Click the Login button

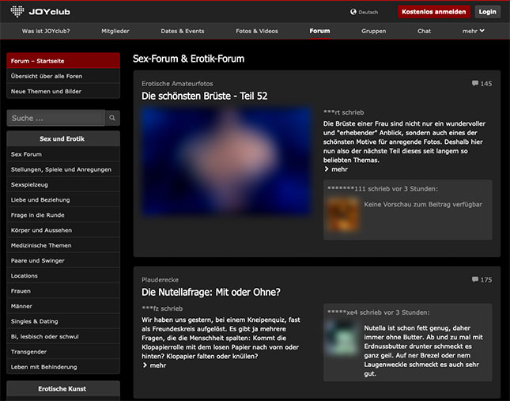pyautogui.click(x=487, y=12)
